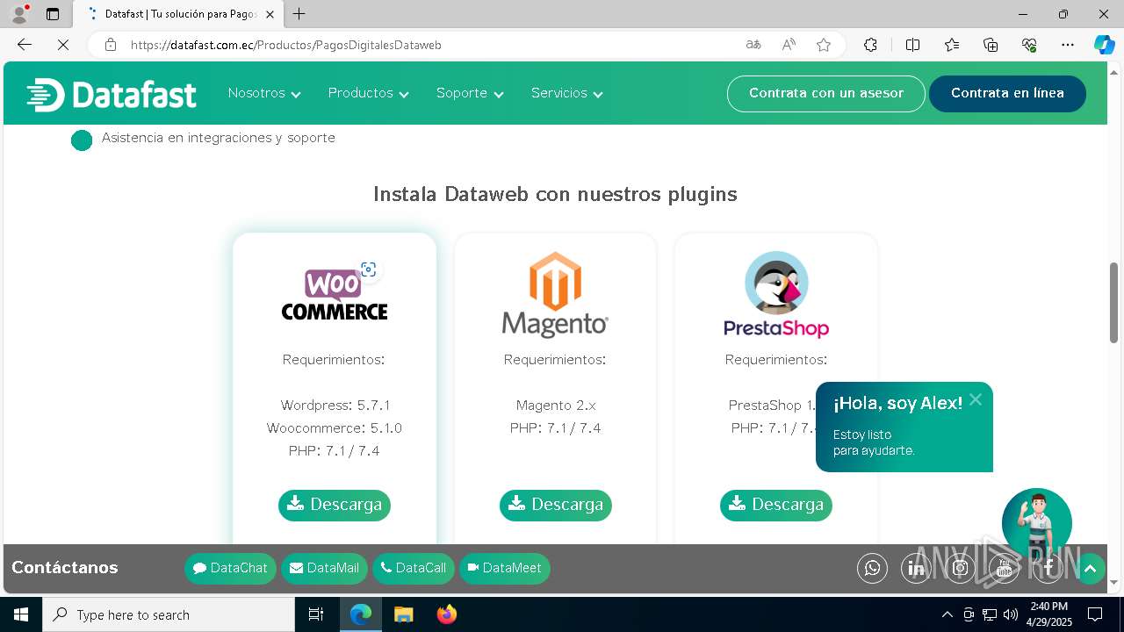Add page to favorites star icon

pos(824,45)
